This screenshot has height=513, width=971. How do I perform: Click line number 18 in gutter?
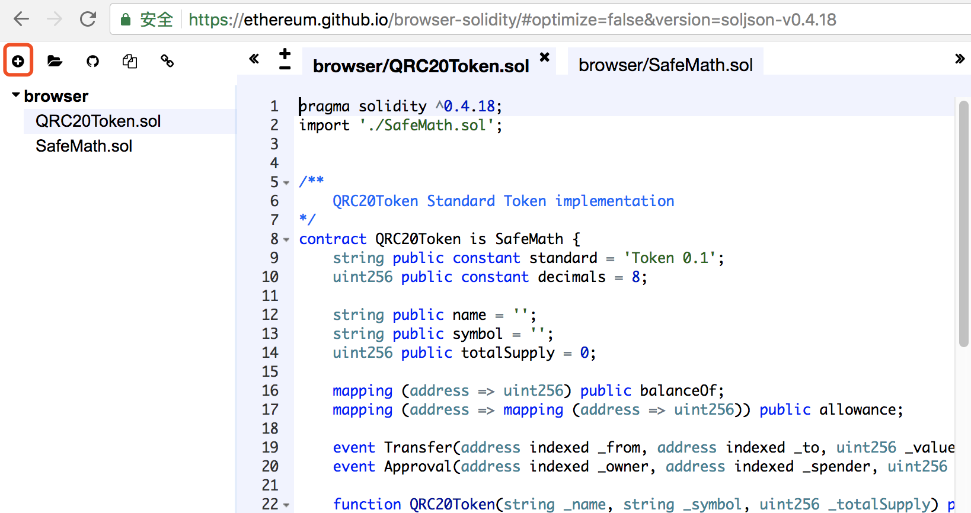coord(270,428)
